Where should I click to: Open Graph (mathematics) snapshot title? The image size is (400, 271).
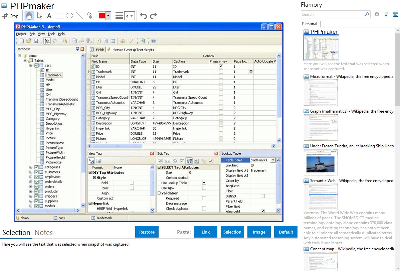pos(352,111)
